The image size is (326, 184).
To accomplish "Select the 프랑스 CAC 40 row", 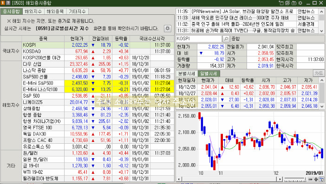I will 98,141.
